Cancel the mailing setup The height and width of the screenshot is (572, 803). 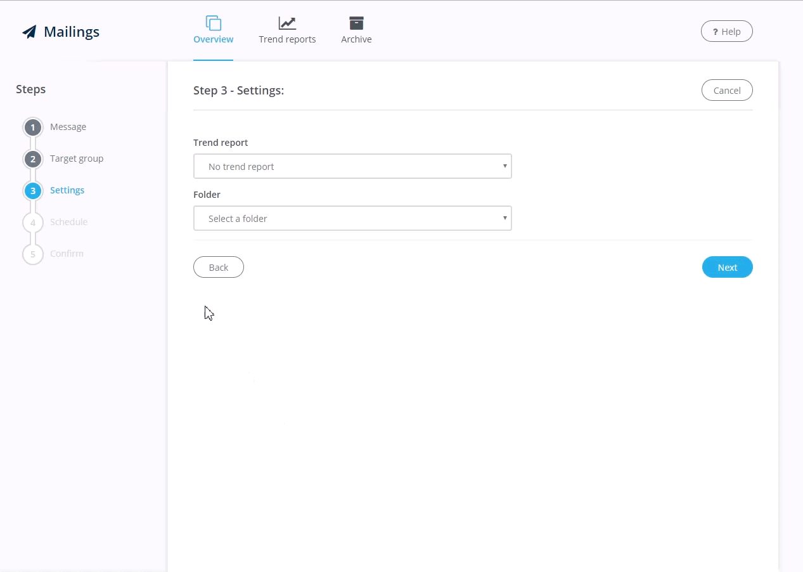(x=727, y=90)
